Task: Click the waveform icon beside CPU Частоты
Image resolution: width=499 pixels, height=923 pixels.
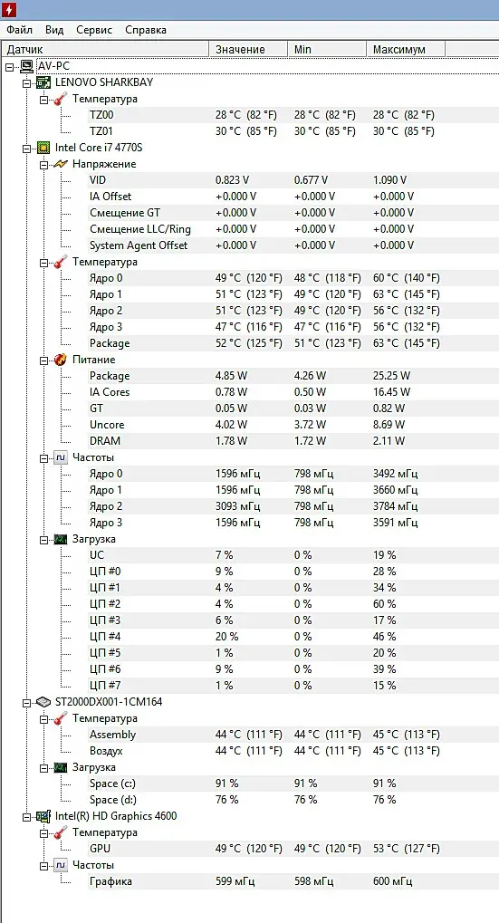Action: click(61, 457)
